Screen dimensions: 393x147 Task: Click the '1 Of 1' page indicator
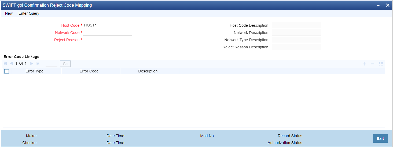[x=21, y=64]
